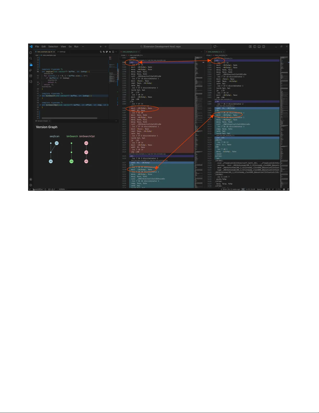Expand the folded binSearch function
The height and width of the screenshot is (413, 319).
tap(40, 96)
